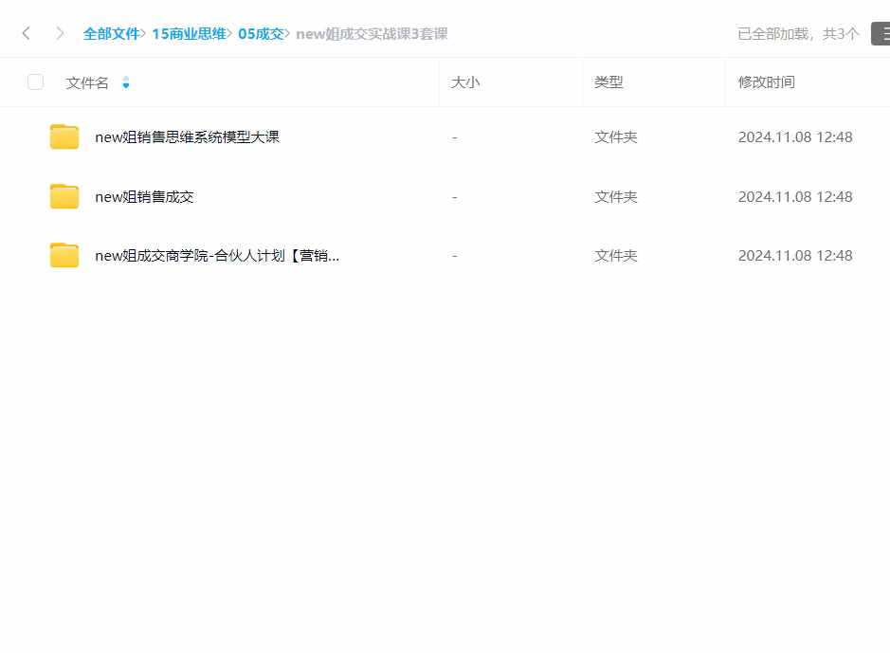Sort the list by the 修改时间 column
The width and height of the screenshot is (890, 653).
pos(766,82)
